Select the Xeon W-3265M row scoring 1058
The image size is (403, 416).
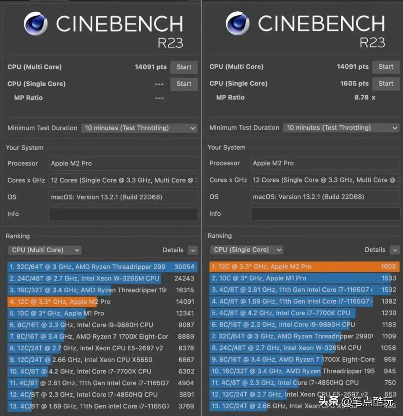coord(304,348)
